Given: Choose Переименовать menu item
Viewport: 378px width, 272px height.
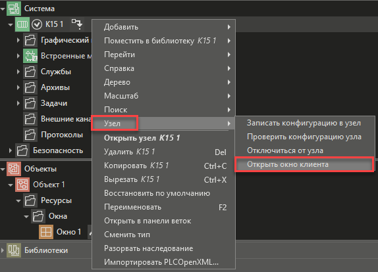Looking at the screenshot, I should (x=163, y=207).
